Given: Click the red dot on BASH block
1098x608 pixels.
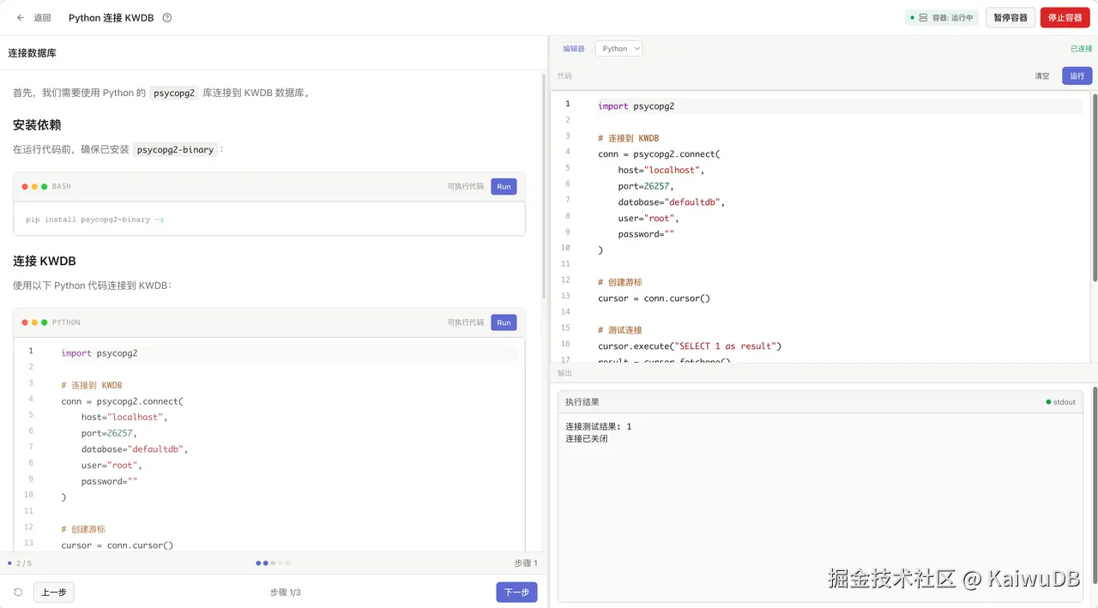Looking at the screenshot, I should [x=26, y=187].
